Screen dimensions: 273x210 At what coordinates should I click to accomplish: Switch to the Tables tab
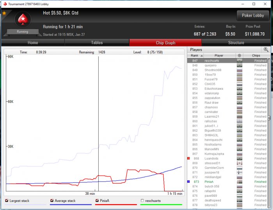pos(97,42)
